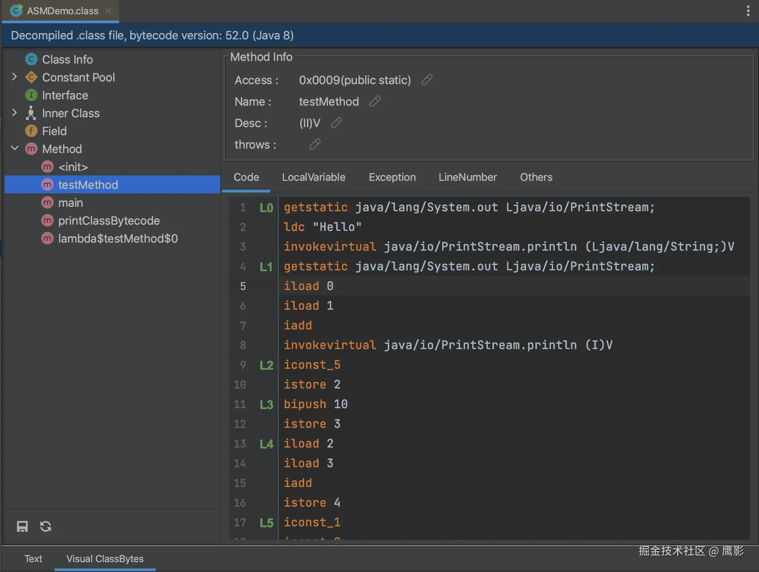This screenshot has width=759, height=572.
Task: Select lambda$testMethod$0 in the method list
Action: point(118,239)
